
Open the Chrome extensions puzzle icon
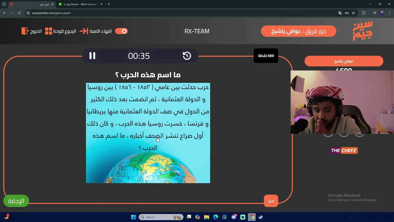[x=364, y=13]
